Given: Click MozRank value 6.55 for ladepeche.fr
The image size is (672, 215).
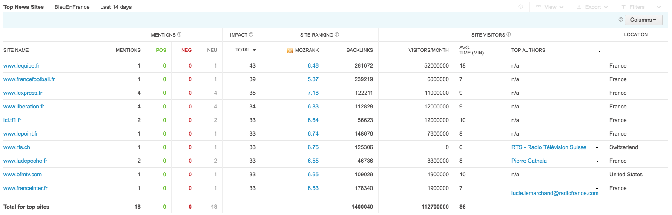Looking at the screenshot, I should pyautogui.click(x=313, y=161).
